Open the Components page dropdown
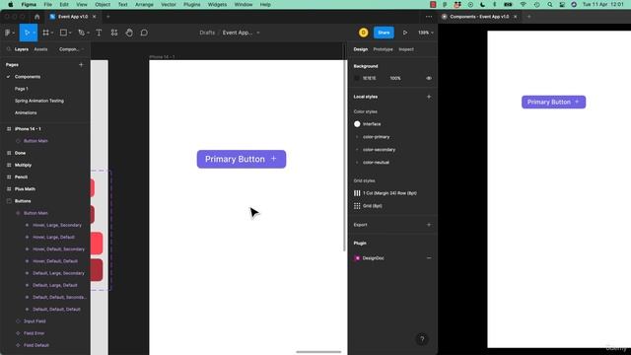The height and width of the screenshot is (355, 631). click(71, 49)
